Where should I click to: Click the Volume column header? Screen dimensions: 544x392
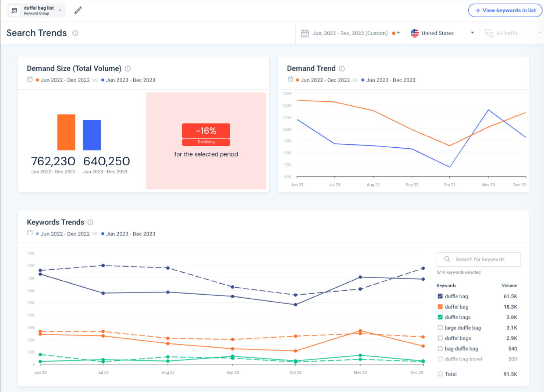point(509,285)
